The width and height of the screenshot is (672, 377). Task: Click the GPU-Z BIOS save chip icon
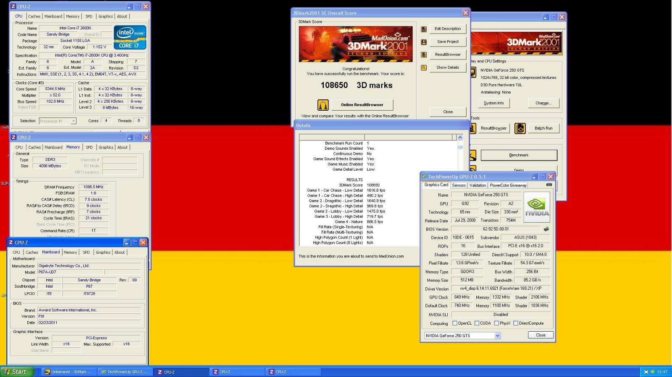click(x=546, y=229)
